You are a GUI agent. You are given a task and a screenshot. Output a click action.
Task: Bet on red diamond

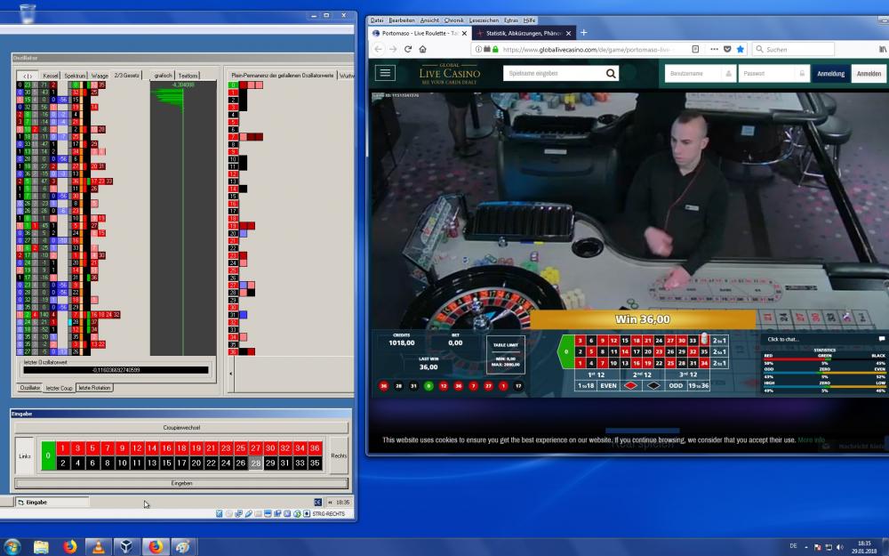630,386
